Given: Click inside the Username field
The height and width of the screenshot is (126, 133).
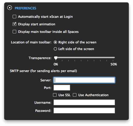Looking at the screenshot, I should pos(84,102).
